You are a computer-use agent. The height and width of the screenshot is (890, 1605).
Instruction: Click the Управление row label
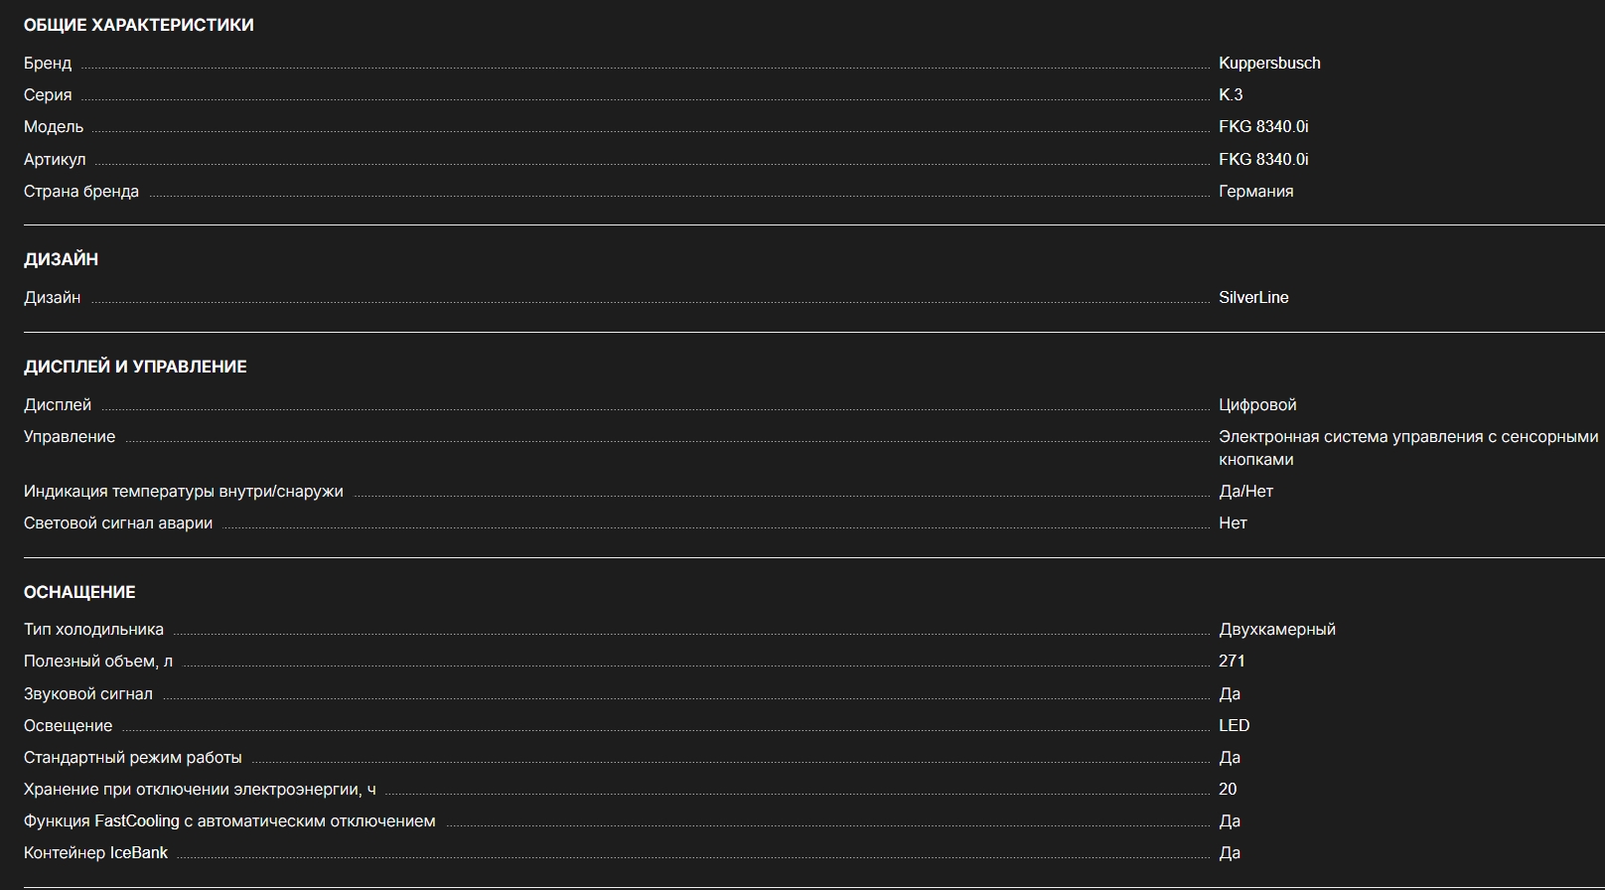click(70, 436)
